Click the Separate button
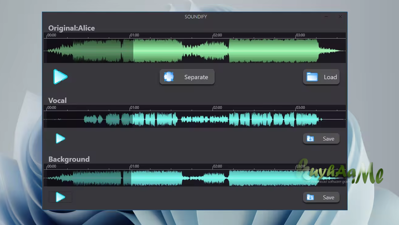The width and height of the screenshot is (399, 225). tap(187, 77)
